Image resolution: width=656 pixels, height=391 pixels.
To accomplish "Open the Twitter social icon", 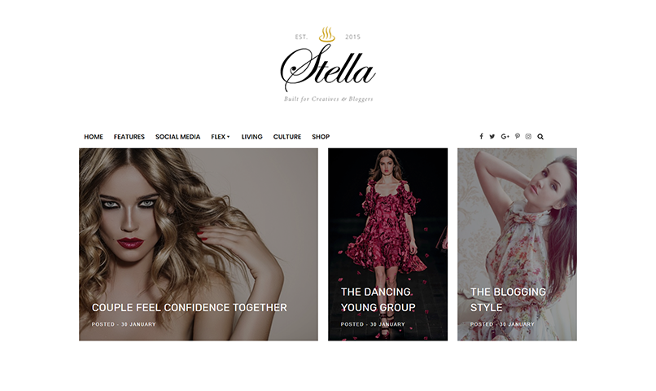I will click(x=492, y=137).
